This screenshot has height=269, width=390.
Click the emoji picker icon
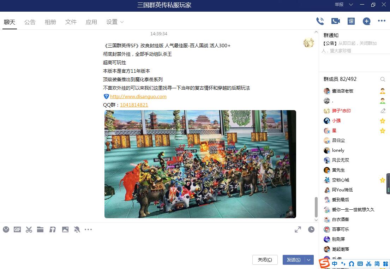6,229
